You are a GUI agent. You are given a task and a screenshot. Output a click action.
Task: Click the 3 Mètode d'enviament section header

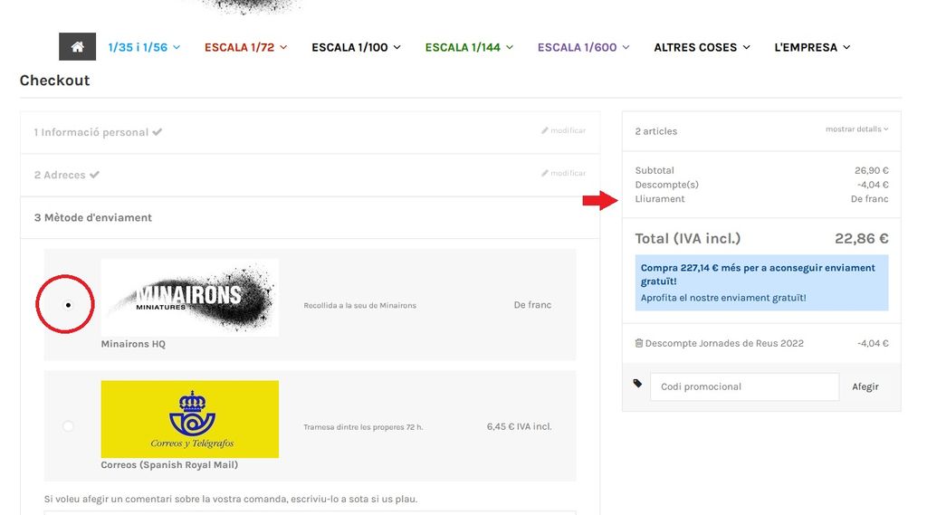pyautogui.click(x=93, y=218)
